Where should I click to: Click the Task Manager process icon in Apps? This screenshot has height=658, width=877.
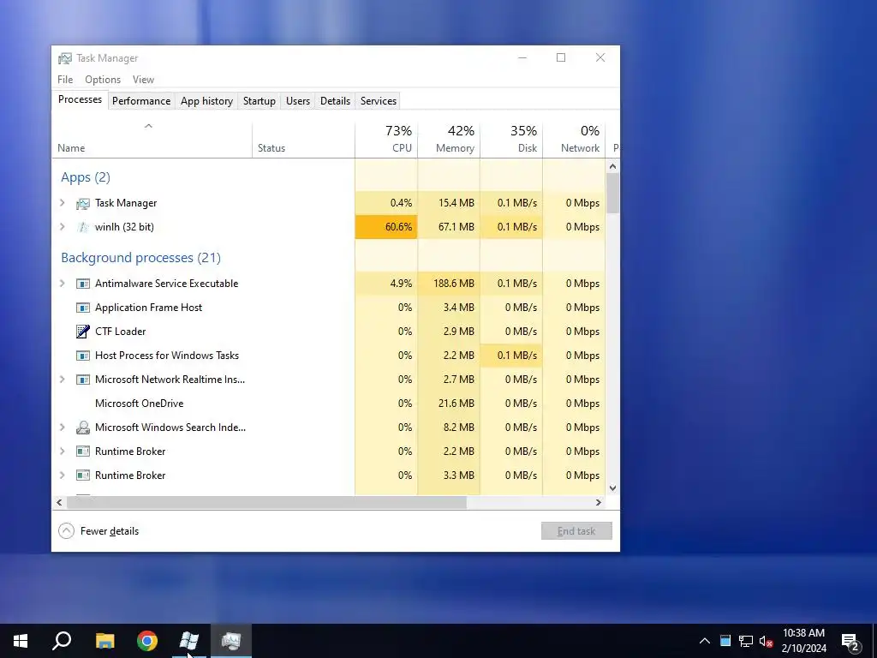coord(83,204)
